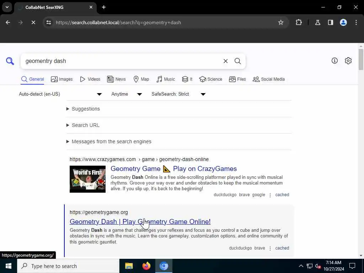Go back with browser back arrow
This screenshot has width=364, height=273.
[8, 22]
